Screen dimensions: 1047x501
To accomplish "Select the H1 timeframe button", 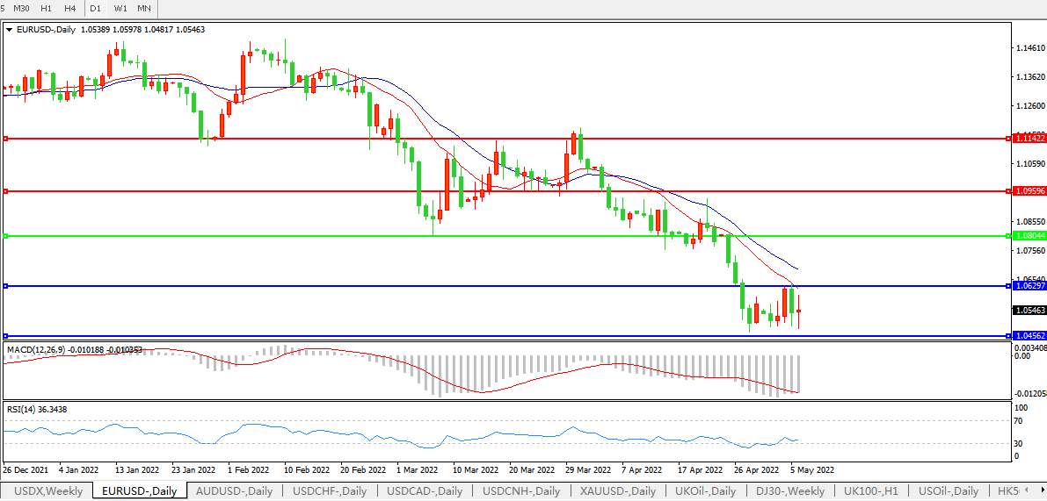I will [47, 8].
